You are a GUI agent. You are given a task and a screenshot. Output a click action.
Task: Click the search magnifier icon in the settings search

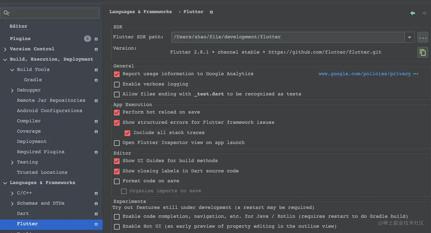click(x=6, y=13)
